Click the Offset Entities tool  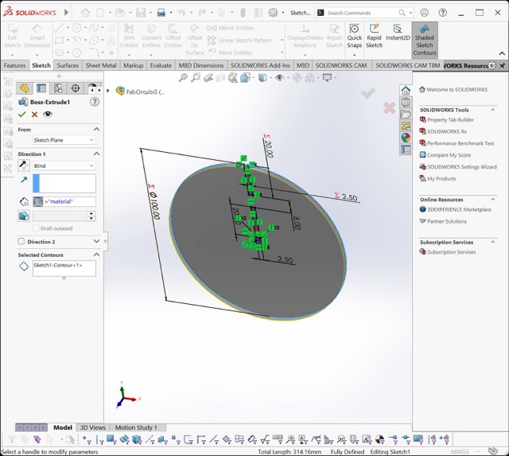tap(173, 37)
